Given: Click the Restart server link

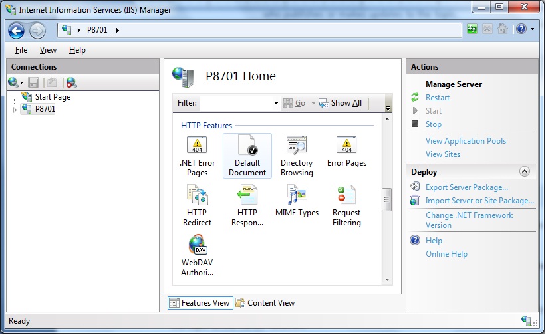Looking at the screenshot, I should [x=438, y=98].
